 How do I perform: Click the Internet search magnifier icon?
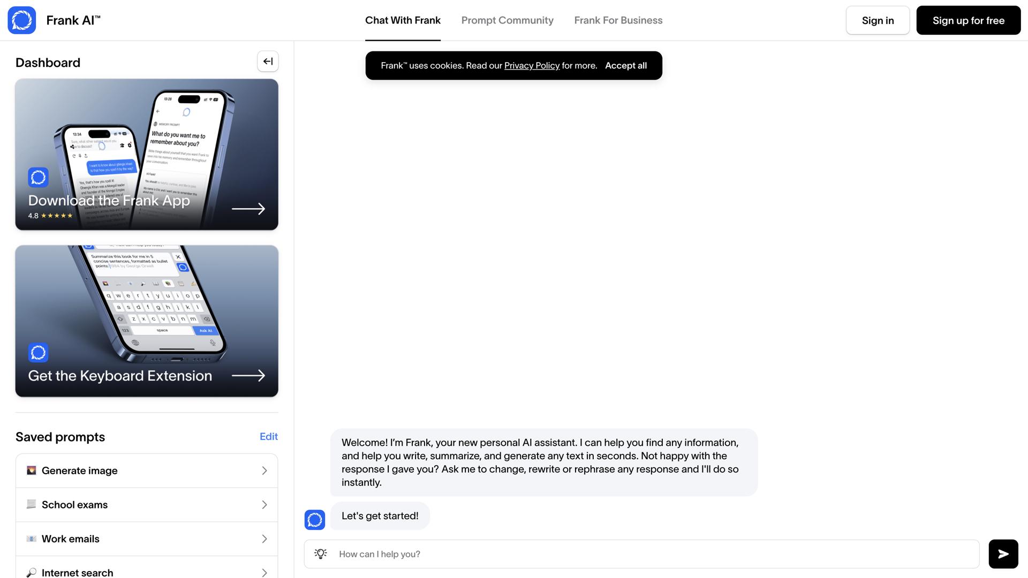pos(32,573)
